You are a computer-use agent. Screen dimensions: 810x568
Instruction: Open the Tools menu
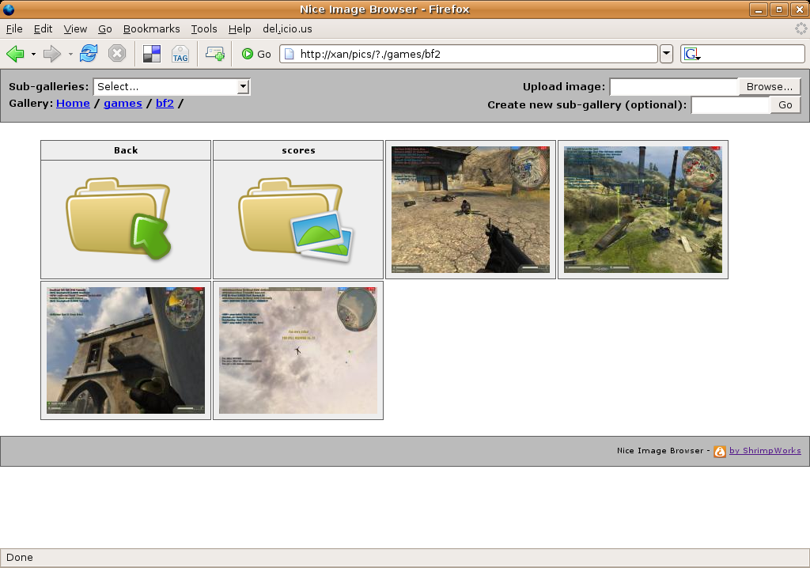[203, 29]
